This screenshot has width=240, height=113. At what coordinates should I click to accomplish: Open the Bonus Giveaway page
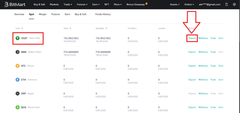click(x=136, y=4)
